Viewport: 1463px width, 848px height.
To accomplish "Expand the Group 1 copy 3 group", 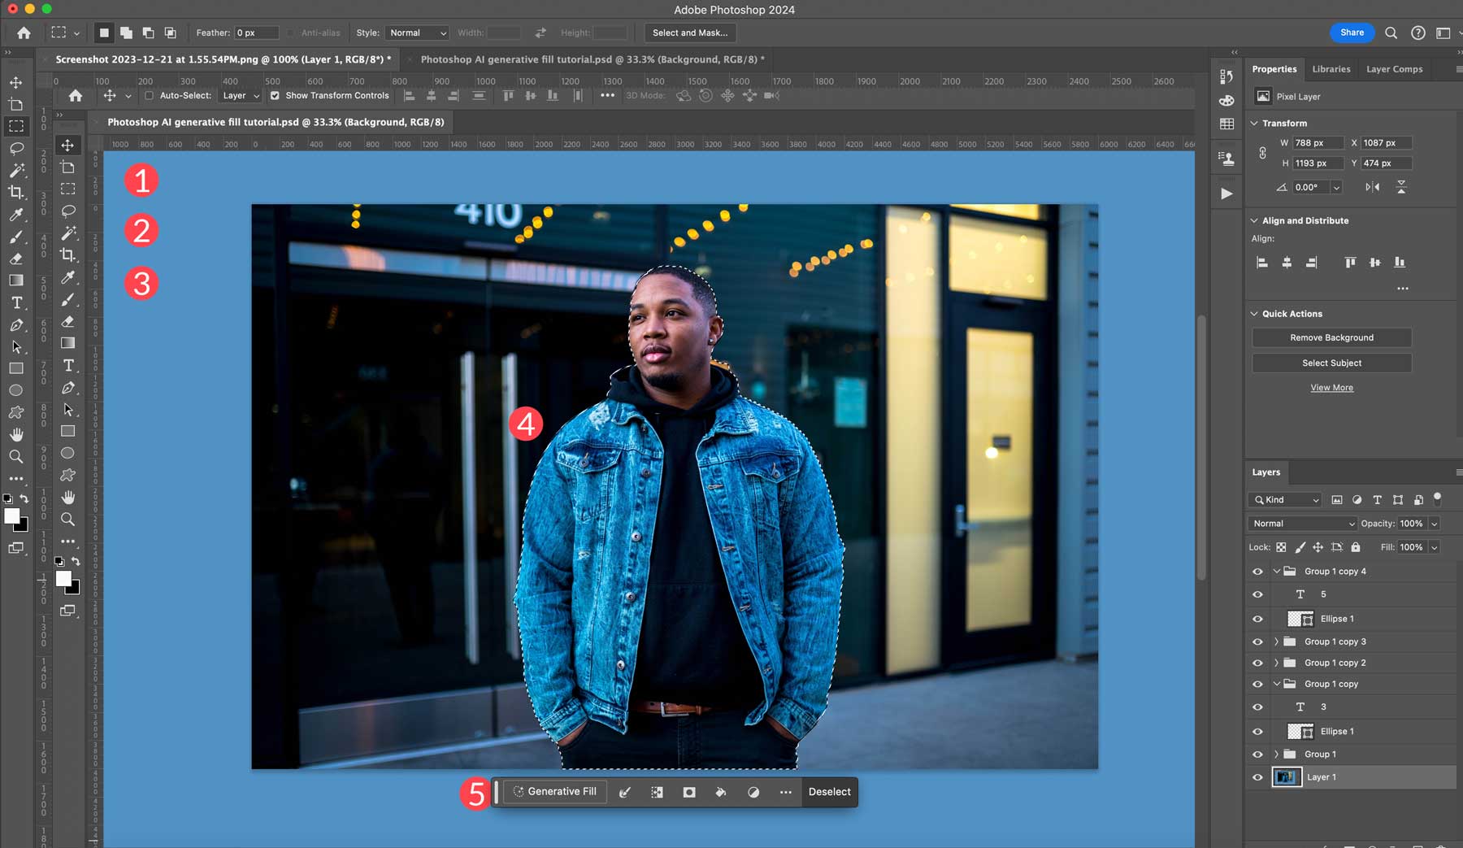I will pyautogui.click(x=1276, y=641).
